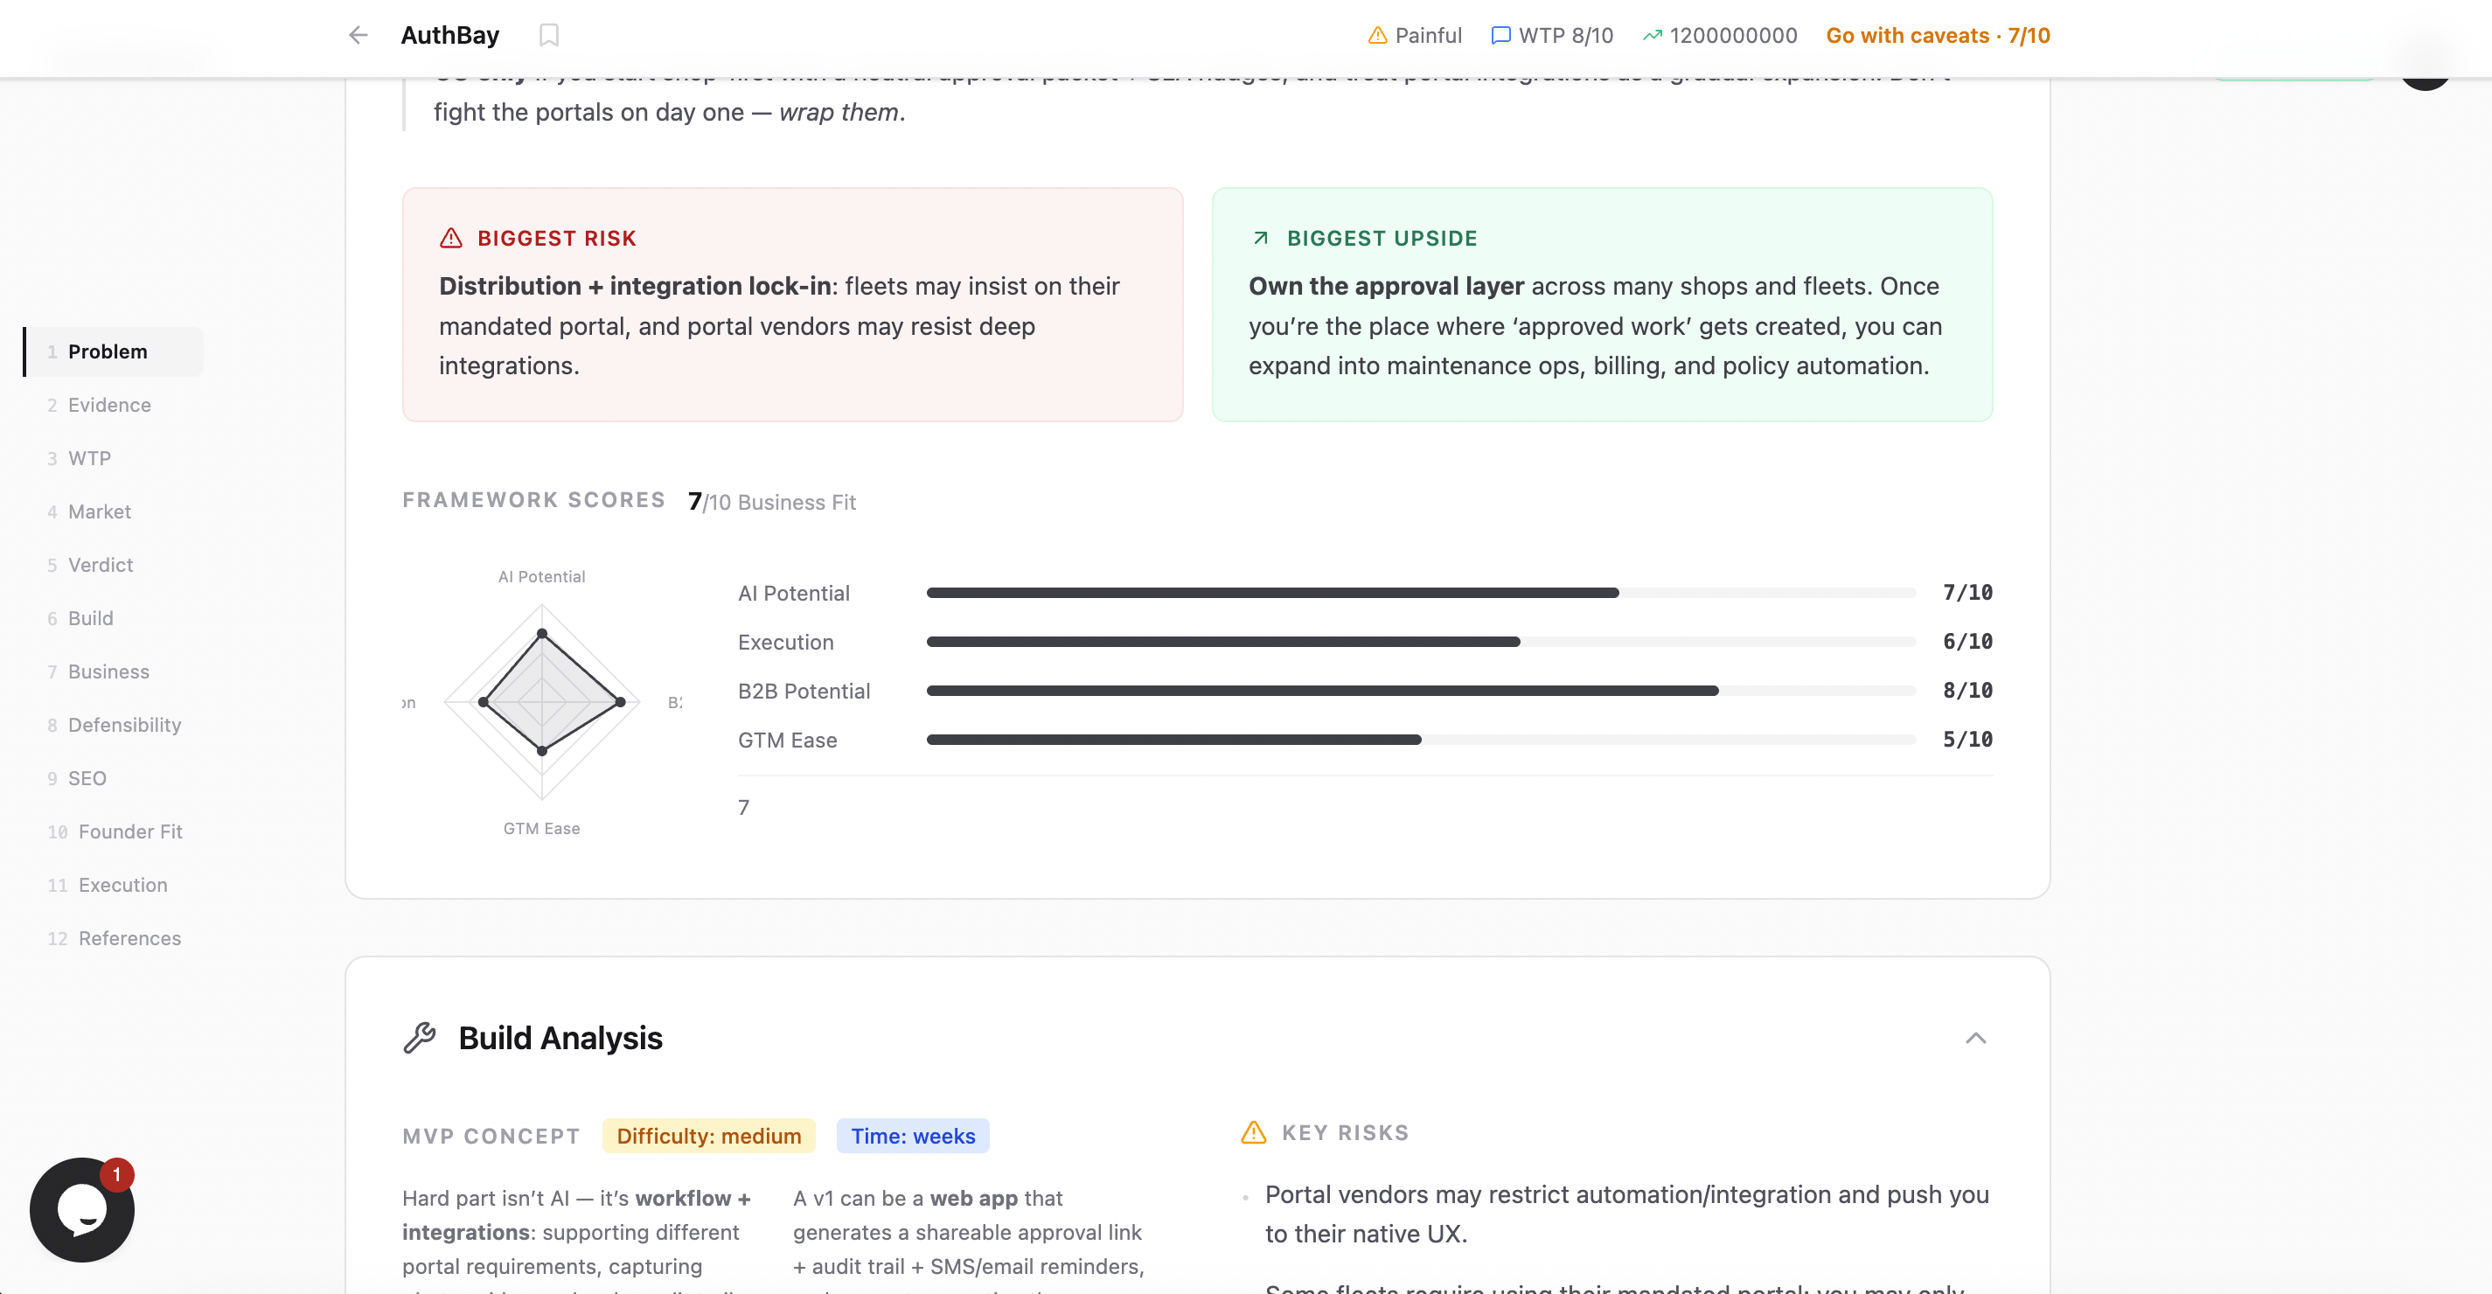Click the 'BIGGEST RISK' heading

click(x=557, y=238)
